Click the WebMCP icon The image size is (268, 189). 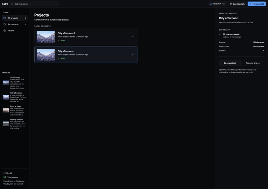[211, 4]
